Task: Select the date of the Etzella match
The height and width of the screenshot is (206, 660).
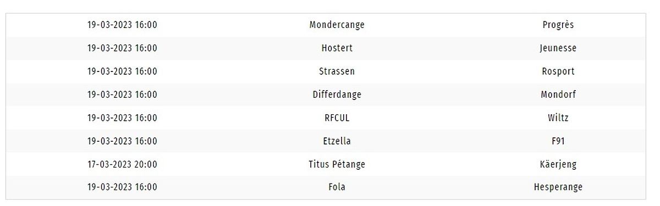Action: pos(122,141)
